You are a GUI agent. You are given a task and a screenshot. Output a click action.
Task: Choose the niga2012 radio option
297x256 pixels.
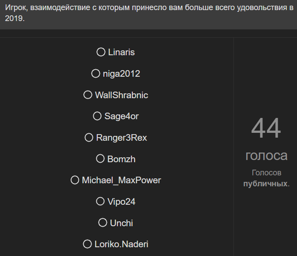point(95,74)
